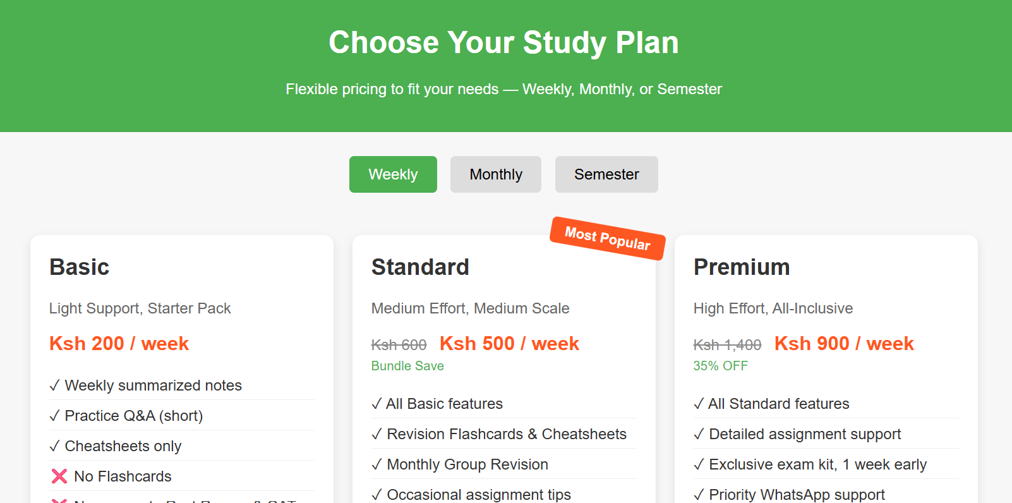This screenshot has width=1012, height=503.
Task: Click the red X icon next to No Flashcards
Action: [x=58, y=476]
